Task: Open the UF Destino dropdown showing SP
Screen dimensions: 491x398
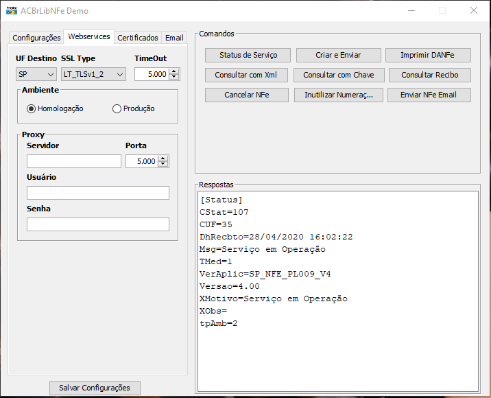Action: [x=36, y=74]
